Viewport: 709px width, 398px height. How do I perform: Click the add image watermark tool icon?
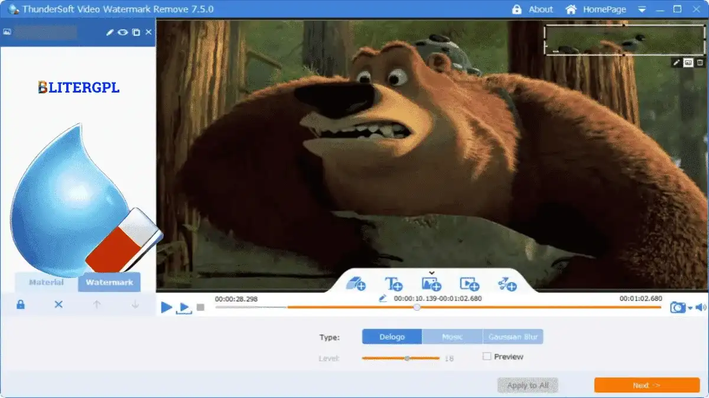[431, 284]
